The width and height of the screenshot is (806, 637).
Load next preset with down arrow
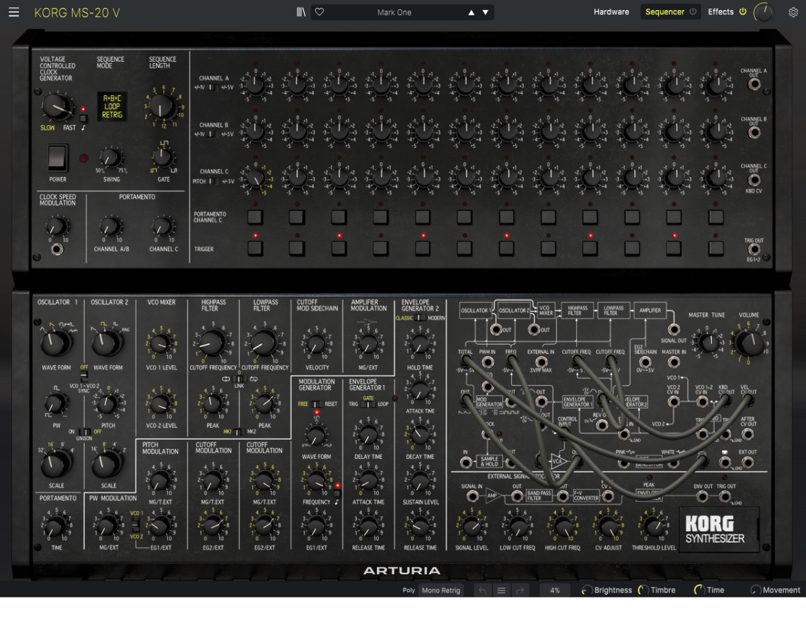pyautogui.click(x=485, y=12)
